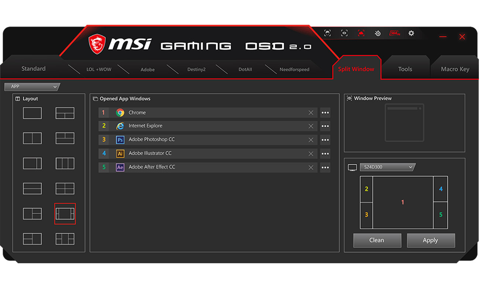Expand the APP dropdown

point(32,87)
